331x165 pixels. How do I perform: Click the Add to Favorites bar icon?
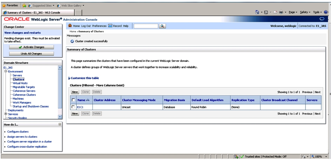(24, 5)
